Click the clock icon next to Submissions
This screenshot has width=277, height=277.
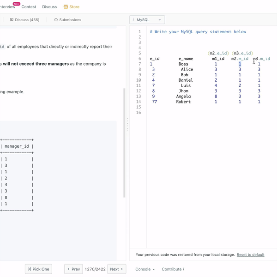pos(56,20)
